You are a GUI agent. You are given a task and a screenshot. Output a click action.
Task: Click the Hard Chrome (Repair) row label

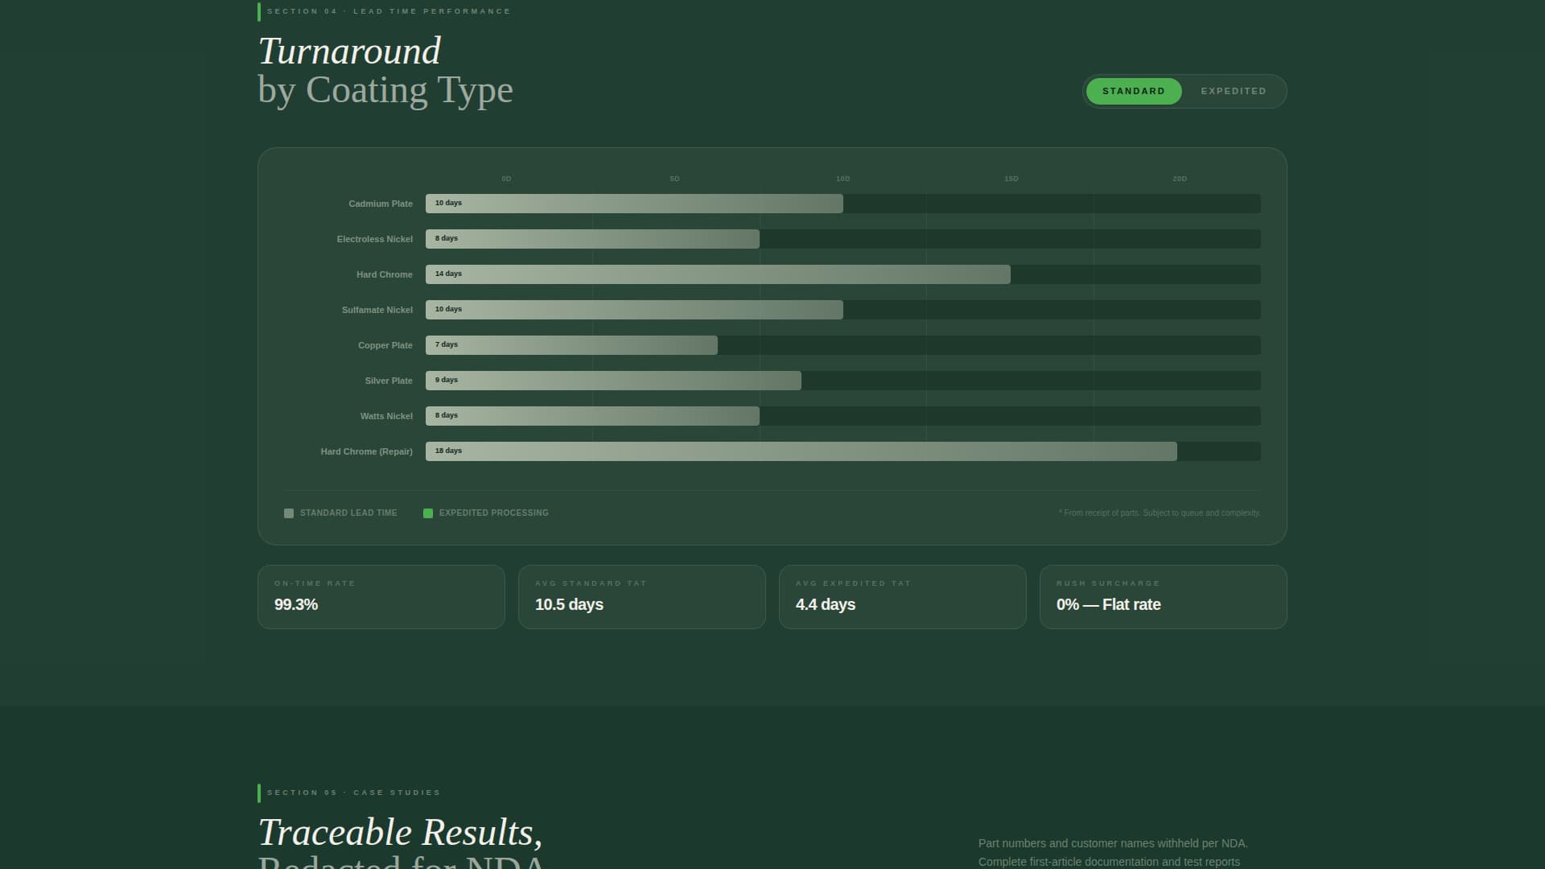click(366, 451)
